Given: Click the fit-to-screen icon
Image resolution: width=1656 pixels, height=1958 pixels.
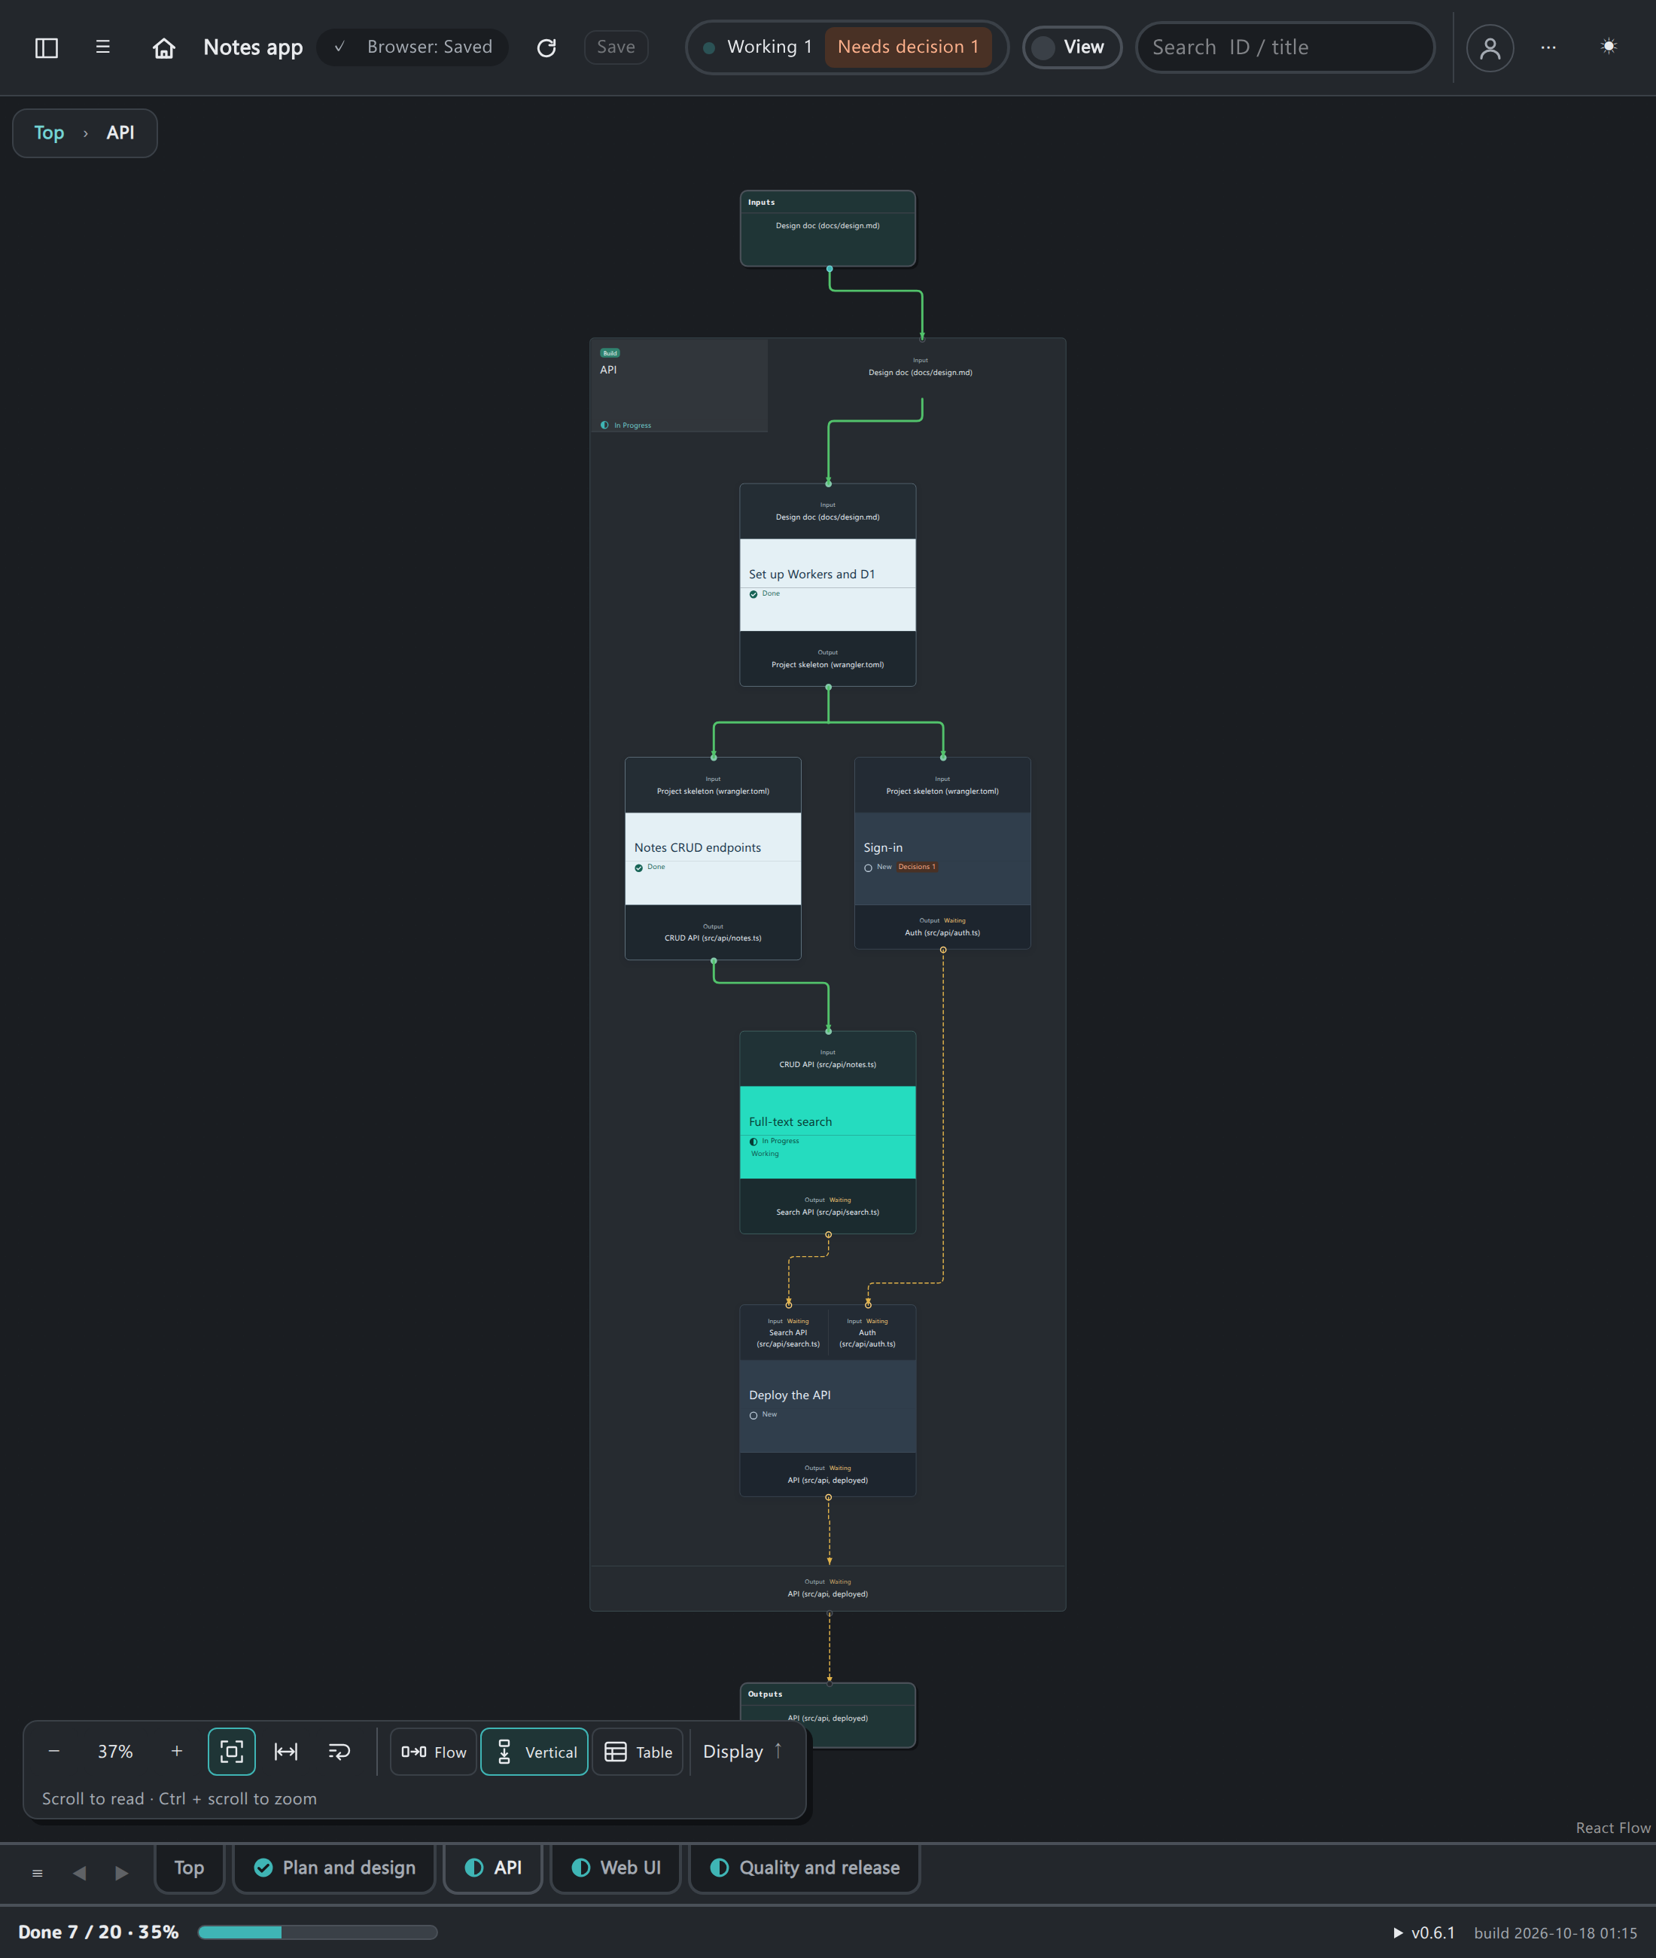Looking at the screenshot, I should pyautogui.click(x=232, y=1752).
